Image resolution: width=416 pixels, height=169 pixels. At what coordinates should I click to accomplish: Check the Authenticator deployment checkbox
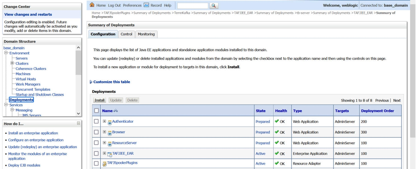(x=96, y=121)
